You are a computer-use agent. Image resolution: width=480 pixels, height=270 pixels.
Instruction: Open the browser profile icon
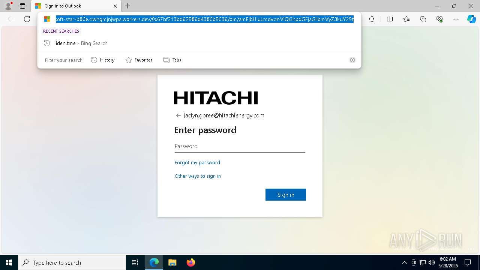tap(8, 6)
